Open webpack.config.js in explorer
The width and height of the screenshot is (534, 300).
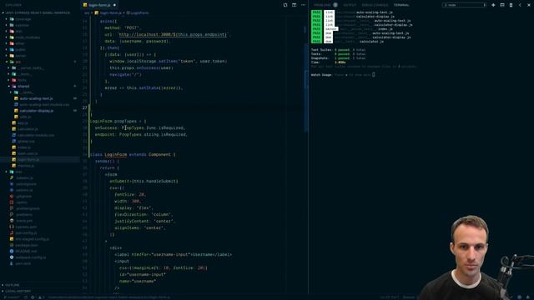(30, 257)
